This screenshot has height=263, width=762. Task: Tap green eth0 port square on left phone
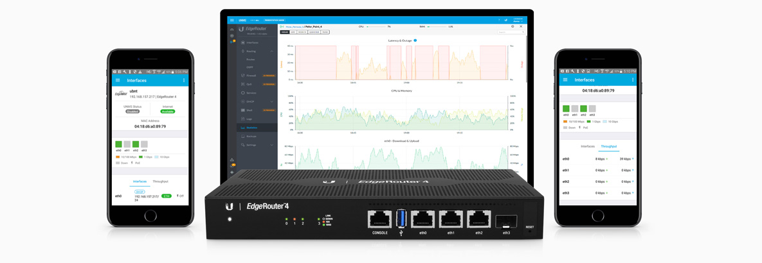click(x=118, y=144)
